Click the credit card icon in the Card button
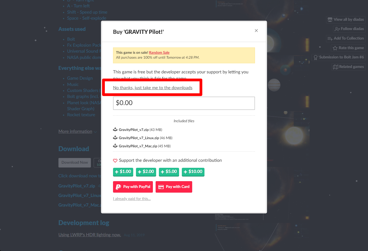Image resolution: width=368 pixels, height=251 pixels. click(x=161, y=187)
